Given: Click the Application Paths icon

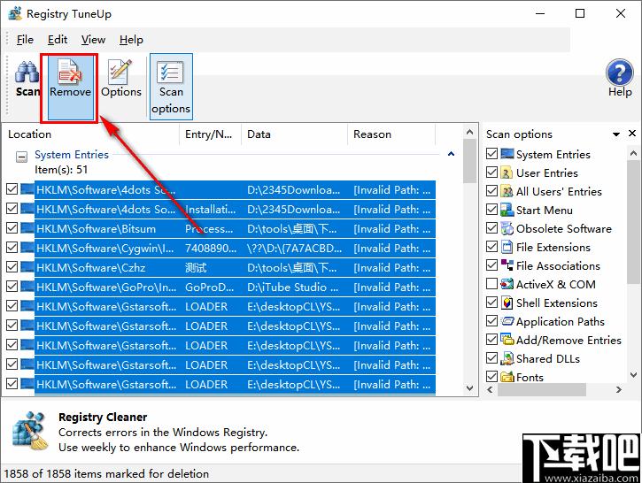Looking at the screenshot, I should click(507, 321).
